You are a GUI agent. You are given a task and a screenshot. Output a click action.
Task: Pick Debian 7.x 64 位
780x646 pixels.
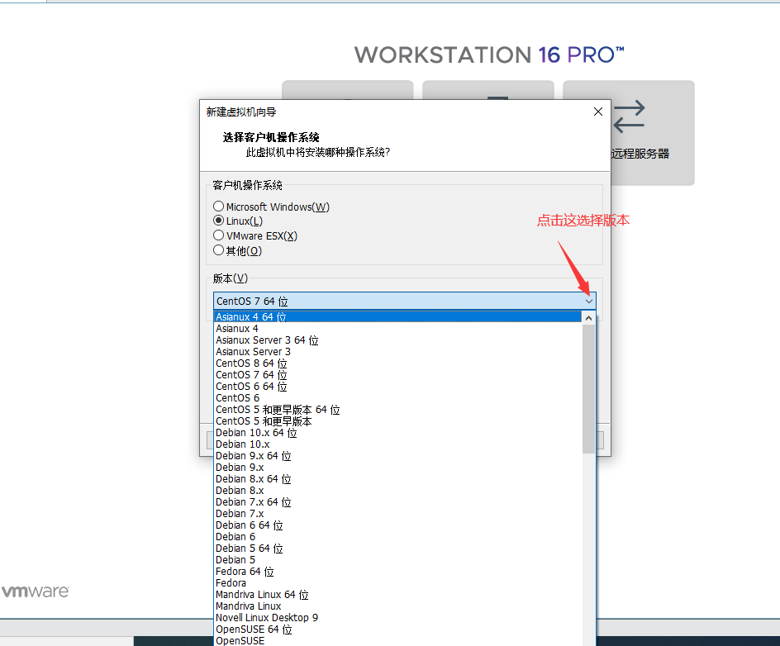(x=397, y=501)
